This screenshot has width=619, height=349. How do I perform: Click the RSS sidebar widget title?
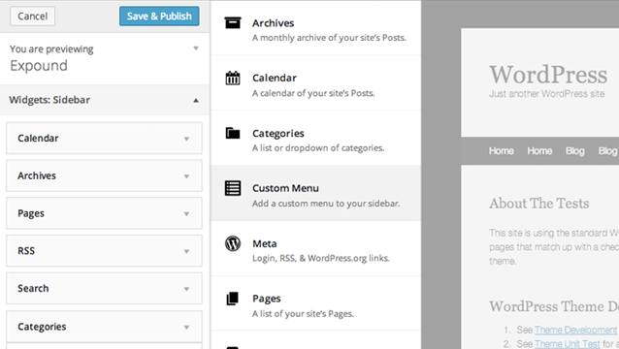tap(26, 251)
